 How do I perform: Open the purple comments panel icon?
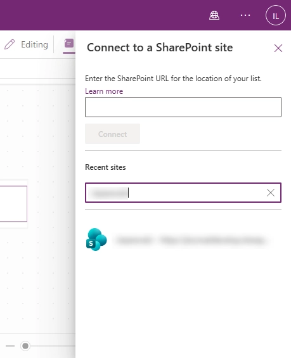(x=69, y=43)
